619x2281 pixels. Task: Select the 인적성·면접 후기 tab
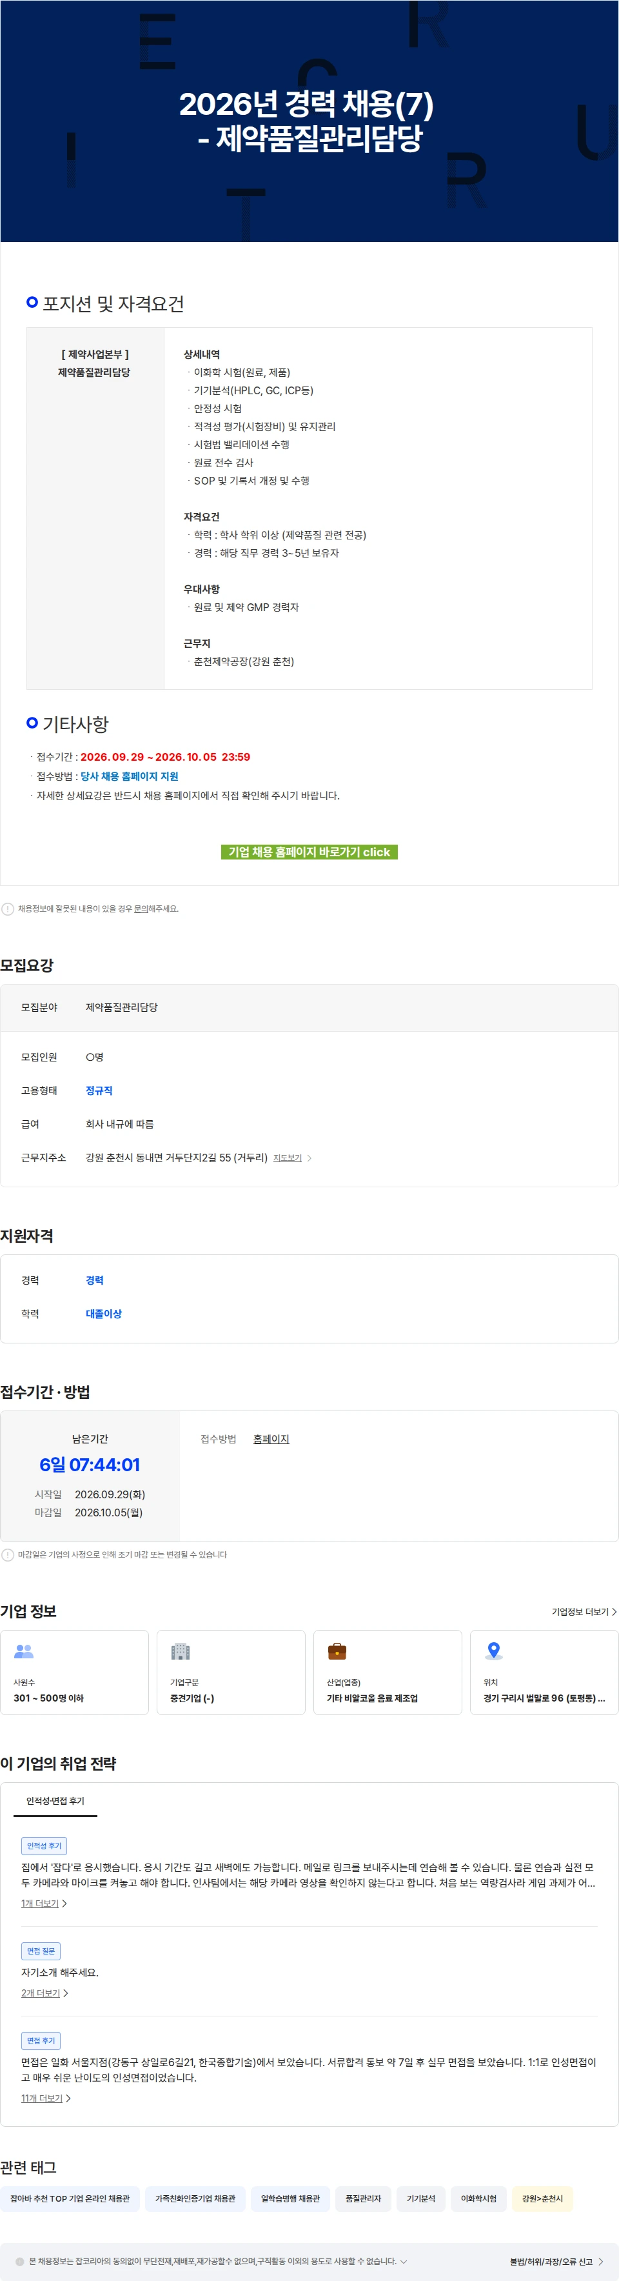coord(55,1800)
